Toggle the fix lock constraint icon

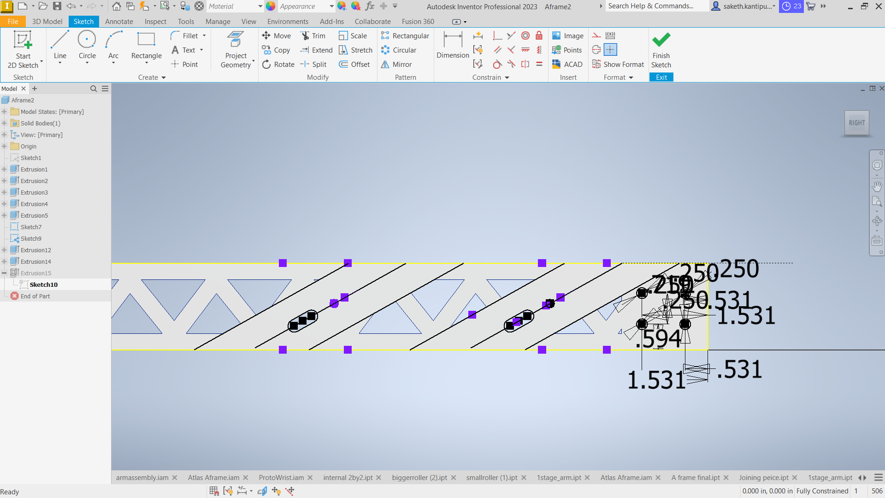(539, 36)
